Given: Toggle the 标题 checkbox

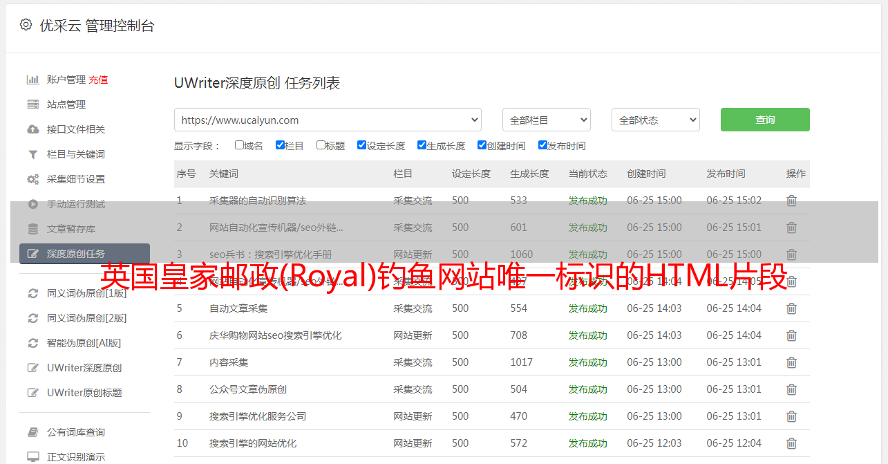Looking at the screenshot, I should pos(321,145).
